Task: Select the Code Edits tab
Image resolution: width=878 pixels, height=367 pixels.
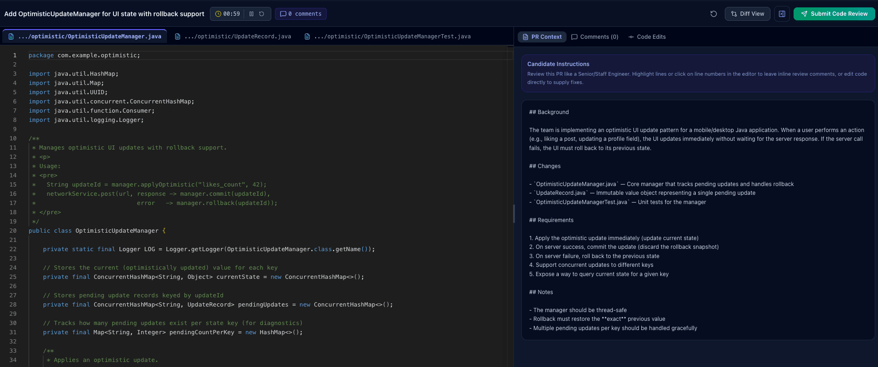Action: coord(647,37)
